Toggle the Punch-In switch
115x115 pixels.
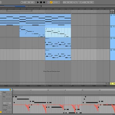(x=76, y=2)
